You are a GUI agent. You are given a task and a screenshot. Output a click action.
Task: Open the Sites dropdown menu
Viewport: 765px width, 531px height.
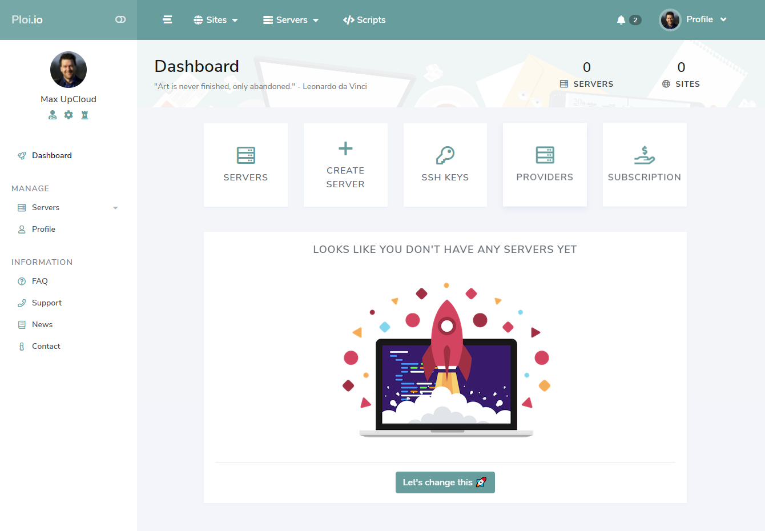pos(216,20)
